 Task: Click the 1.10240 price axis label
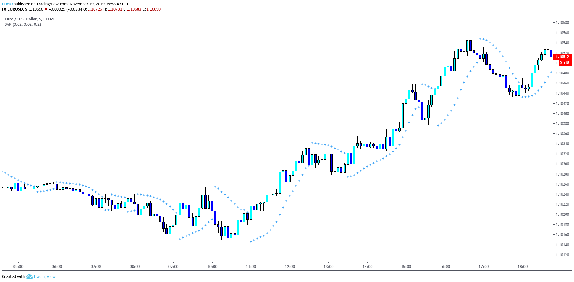coord(562,194)
